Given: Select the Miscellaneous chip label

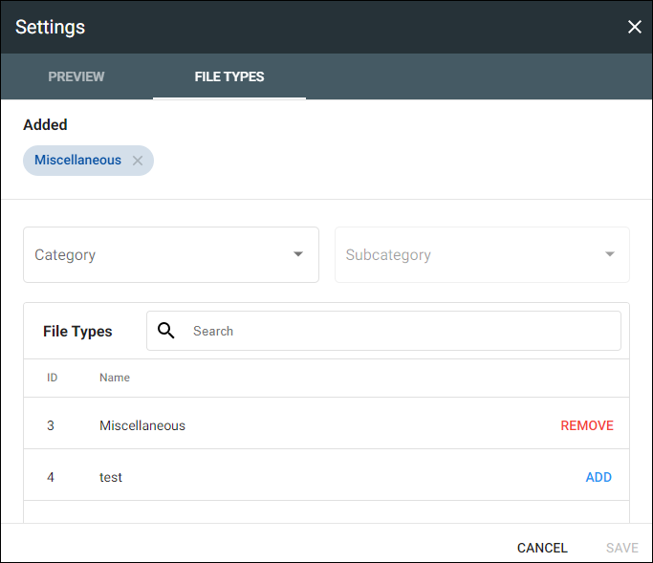Looking at the screenshot, I should (77, 160).
